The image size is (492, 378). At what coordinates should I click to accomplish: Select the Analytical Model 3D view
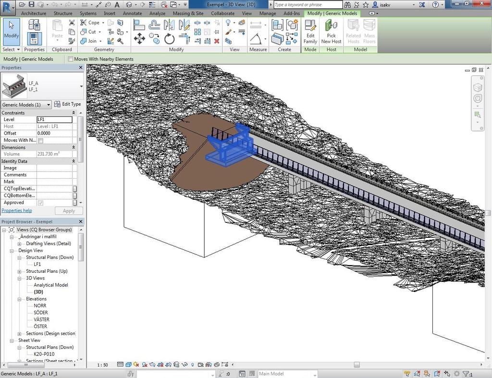click(x=51, y=285)
